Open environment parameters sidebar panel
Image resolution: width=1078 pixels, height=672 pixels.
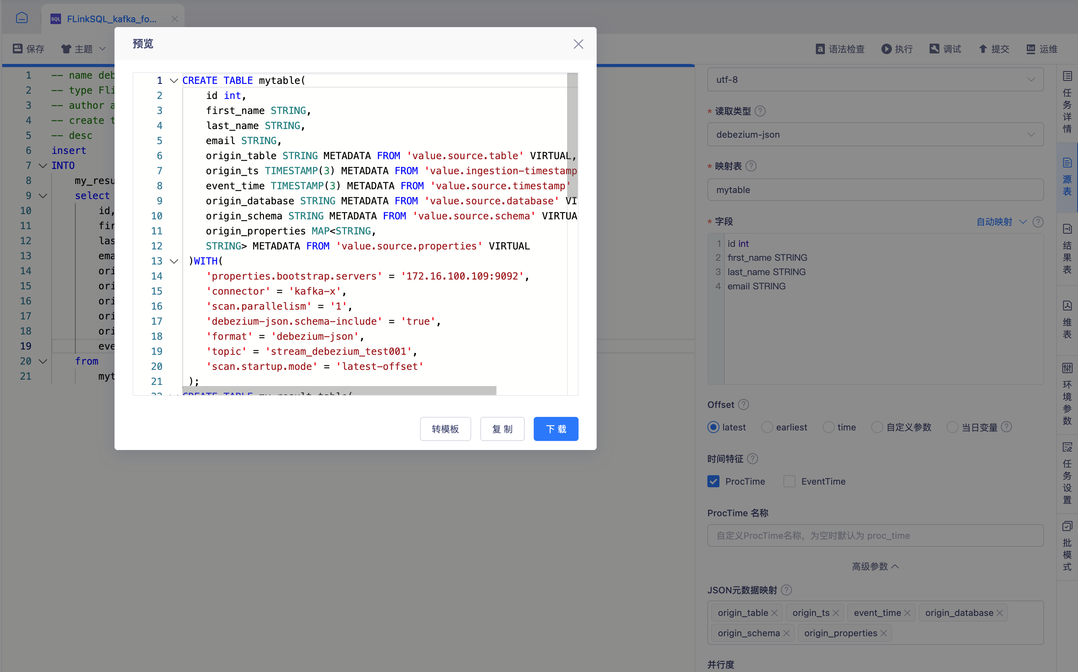pyautogui.click(x=1067, y=394)
